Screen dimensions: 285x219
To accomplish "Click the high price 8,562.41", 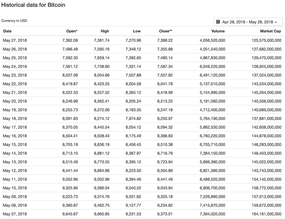I will [x=102, y=101].
